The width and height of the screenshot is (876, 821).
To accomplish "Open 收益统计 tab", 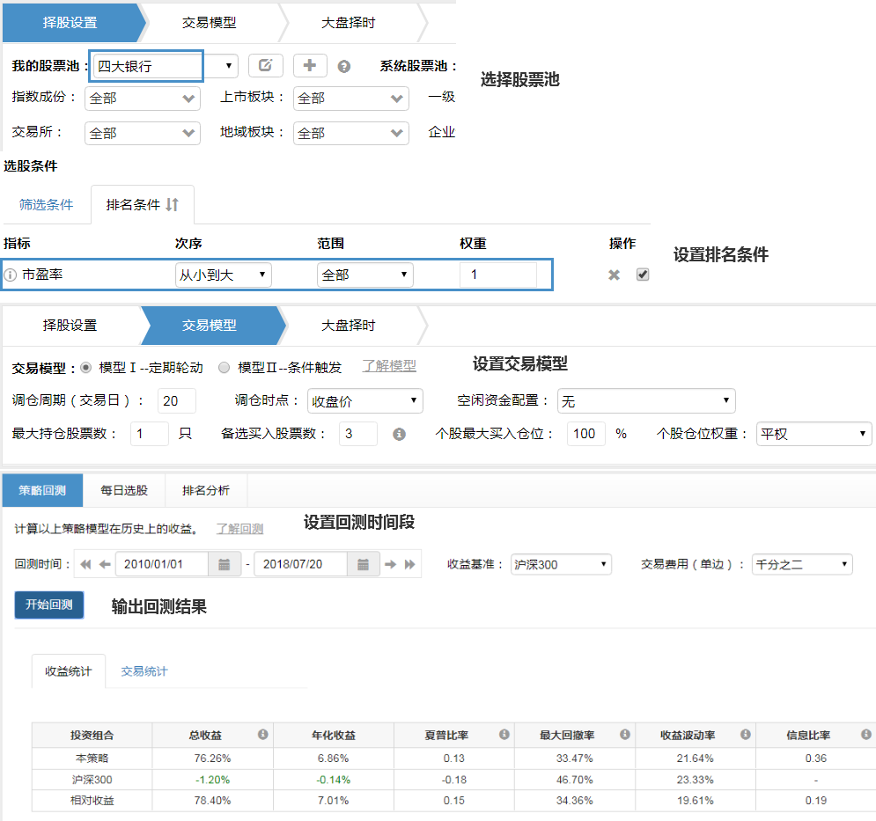I will [x=68, y=671].
